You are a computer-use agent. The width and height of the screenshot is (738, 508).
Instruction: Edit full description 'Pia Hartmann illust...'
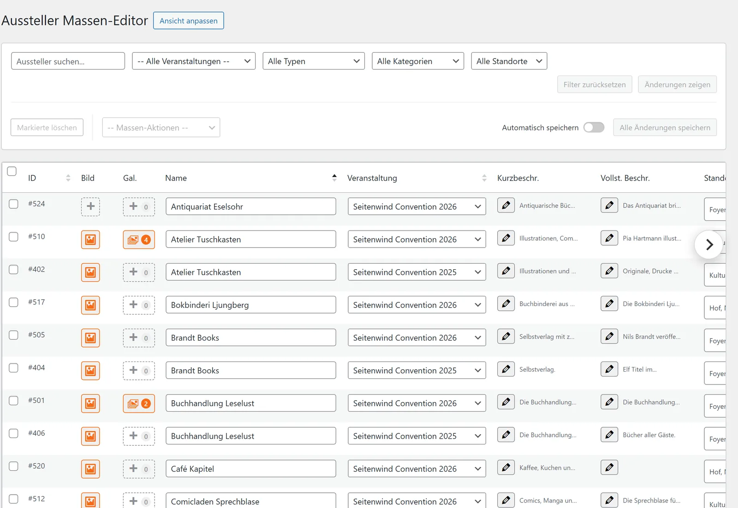pyautogui.click(x=609, y=238)
